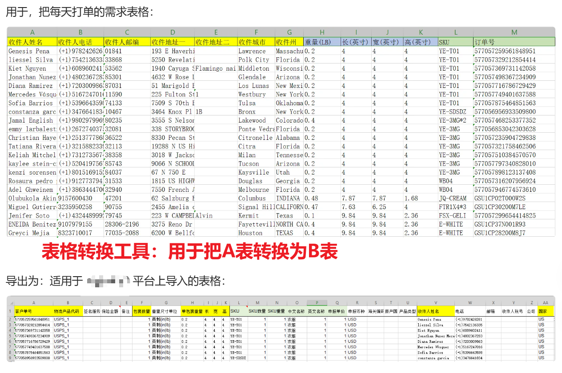Select order number GSU1CP02T000W2S
Screen dimensions: 562x373
coord(514,198)
